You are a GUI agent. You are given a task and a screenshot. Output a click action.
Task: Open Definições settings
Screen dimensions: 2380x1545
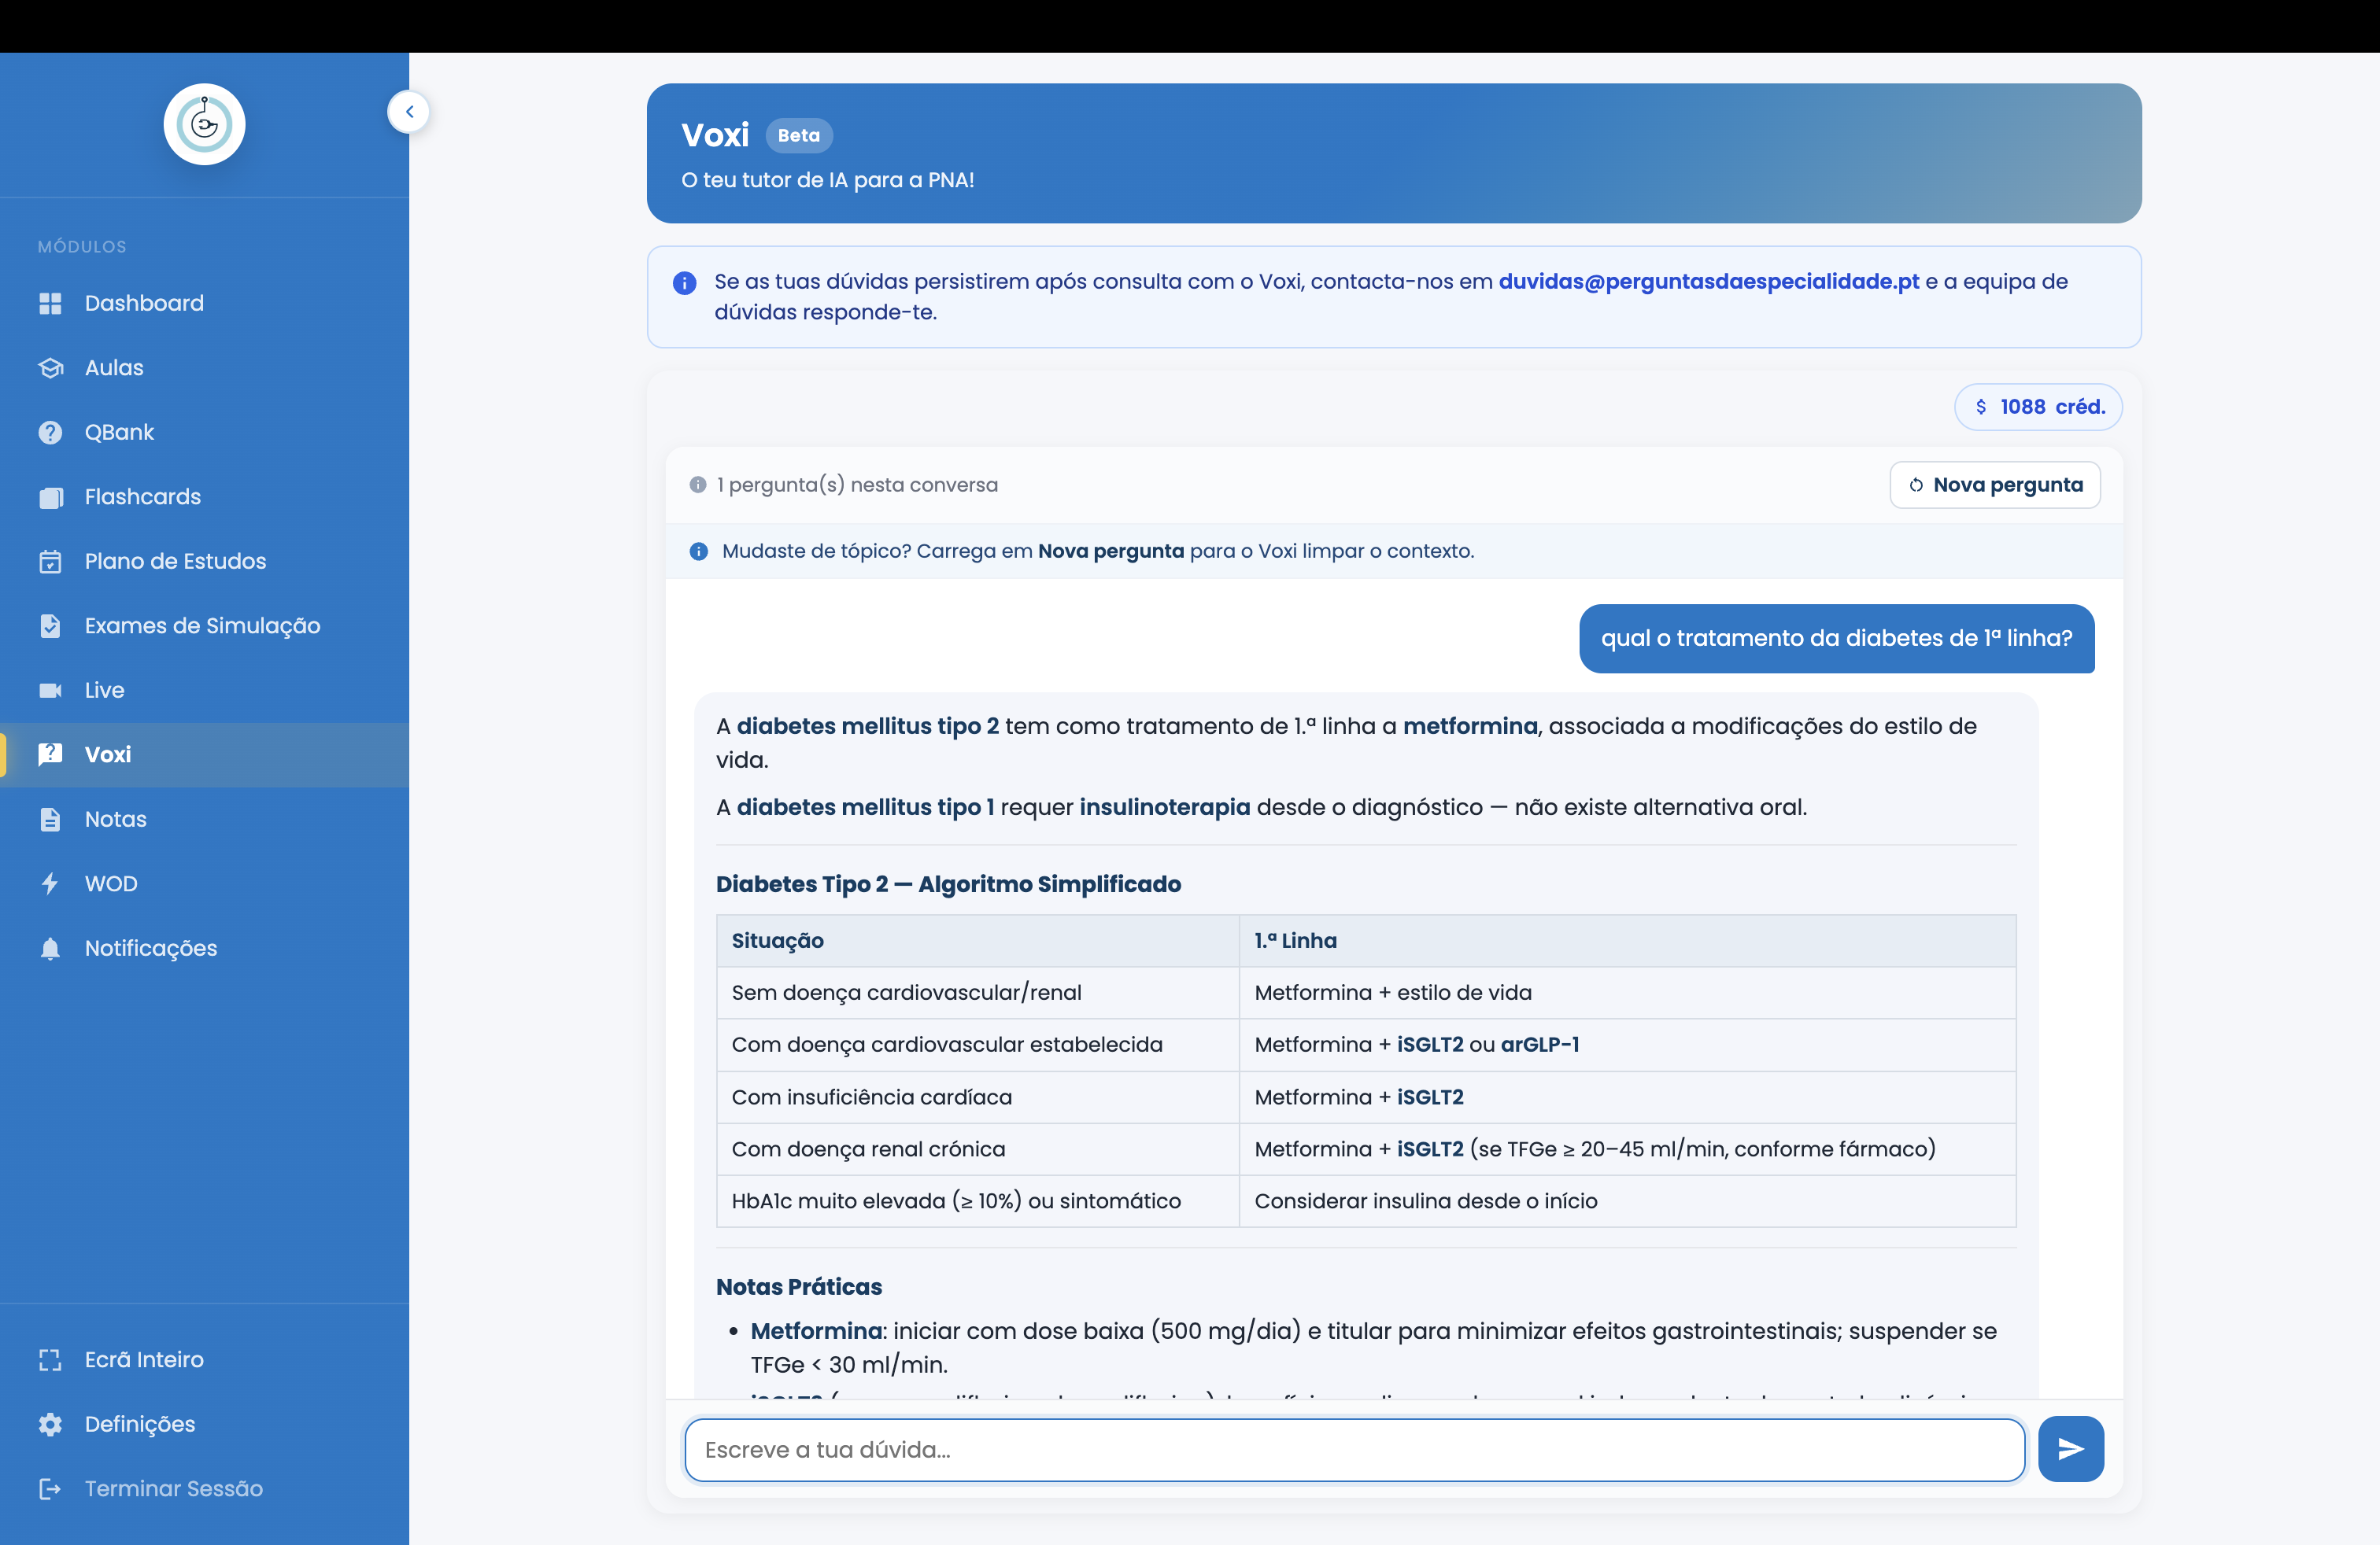coord(204,1424)
